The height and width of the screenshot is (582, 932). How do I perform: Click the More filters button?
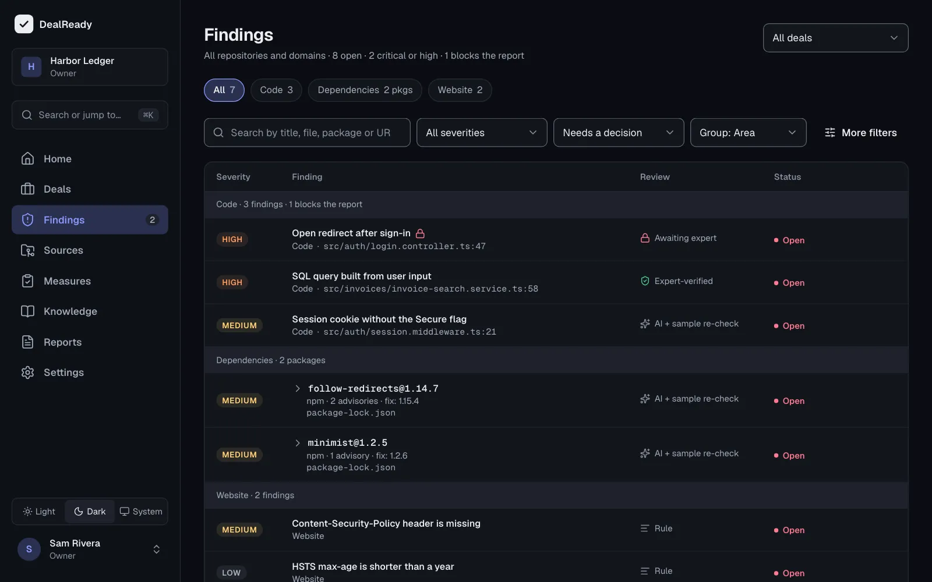(860, 133)
